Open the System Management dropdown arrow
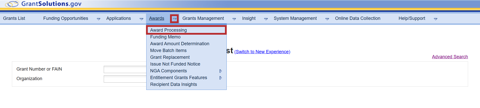Viewport: 480px width, 108px height. (x=327, y=19)
